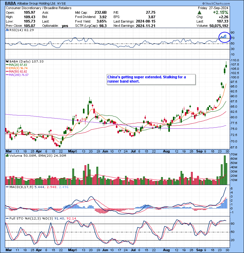This screenshot has height=253, width=244.
Task: Click the P/E value 27.75
Action: point(151,12)
